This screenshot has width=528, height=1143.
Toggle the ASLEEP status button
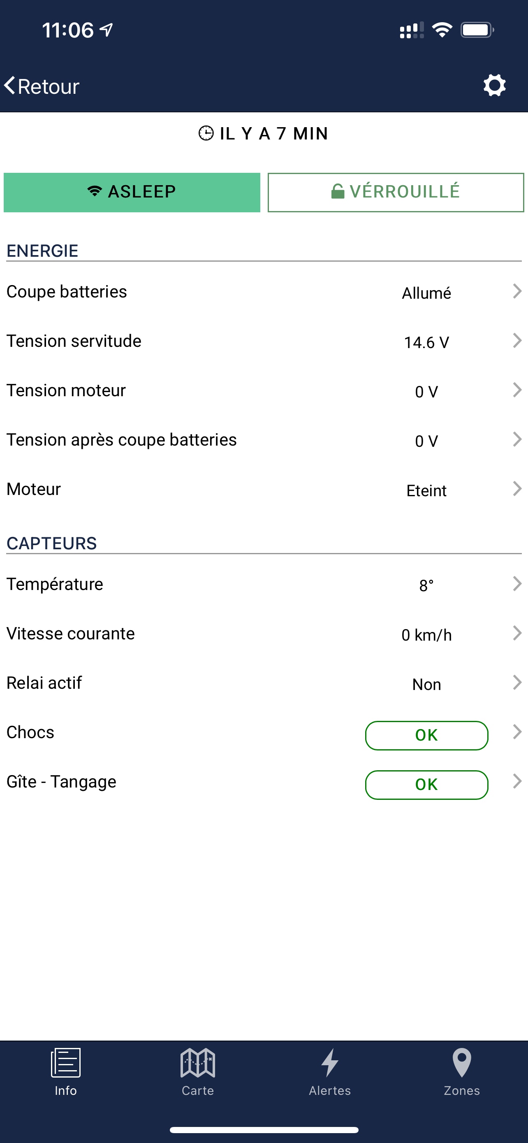[x=132, y=192]
